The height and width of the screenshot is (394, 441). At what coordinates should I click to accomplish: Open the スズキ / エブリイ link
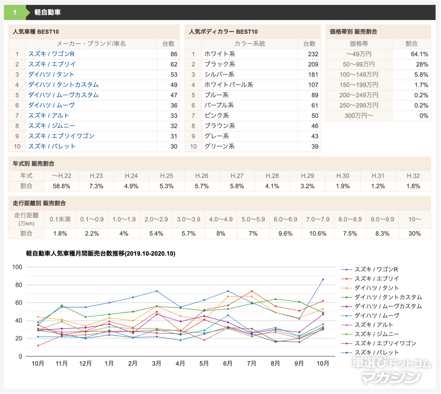(x=52, y=64)
